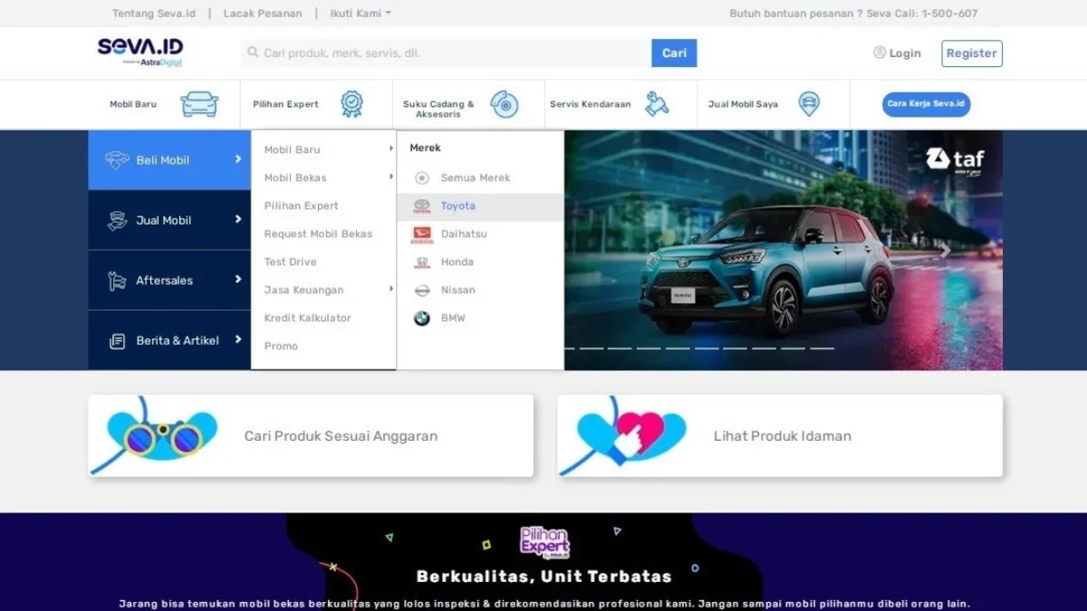This screenshot has height=611, width=1087.
Task: Click the Honda brand logo
Action: click(x=422, y=263)
